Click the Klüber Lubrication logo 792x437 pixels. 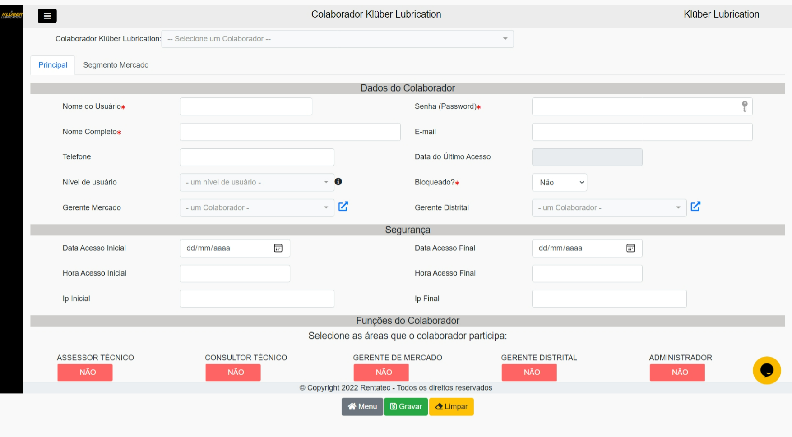point(12,15)
